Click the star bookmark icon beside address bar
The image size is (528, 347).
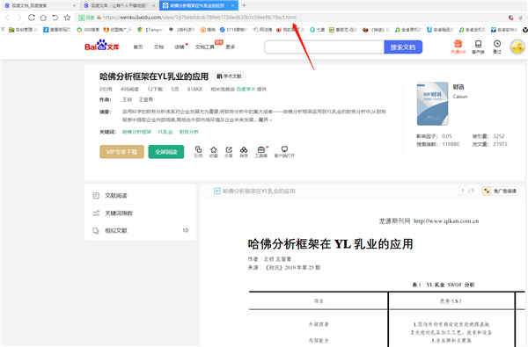pyautogui.click(x=67, y=18)
